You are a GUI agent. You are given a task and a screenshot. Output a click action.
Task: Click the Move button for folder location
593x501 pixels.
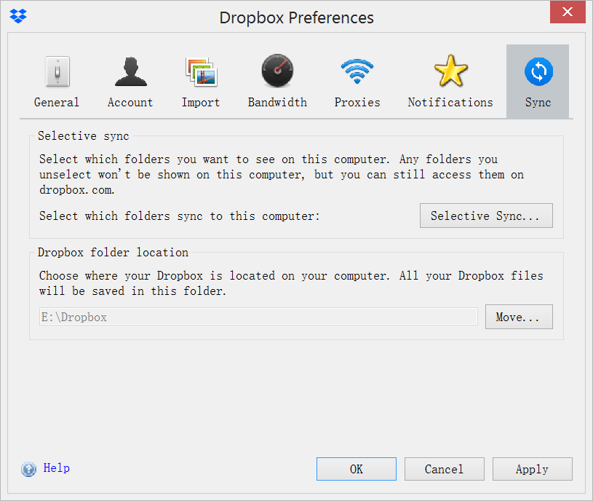point(518,316)
